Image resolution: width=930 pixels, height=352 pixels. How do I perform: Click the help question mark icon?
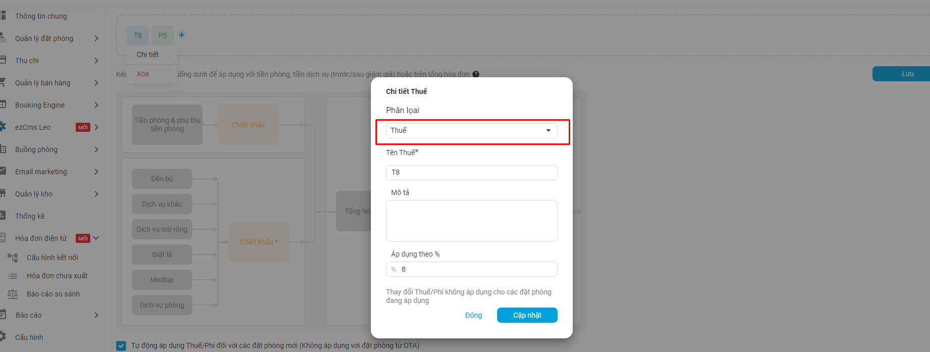476,74
